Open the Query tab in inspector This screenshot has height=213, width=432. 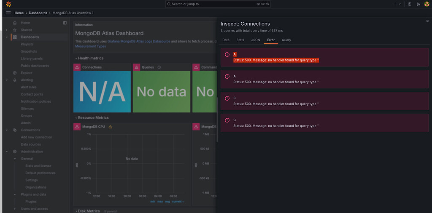[286, 40]
